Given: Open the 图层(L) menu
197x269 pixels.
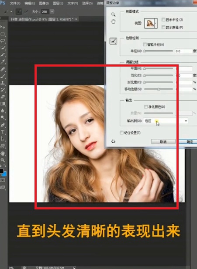Looking at the screenshot, I should point(58,3).
